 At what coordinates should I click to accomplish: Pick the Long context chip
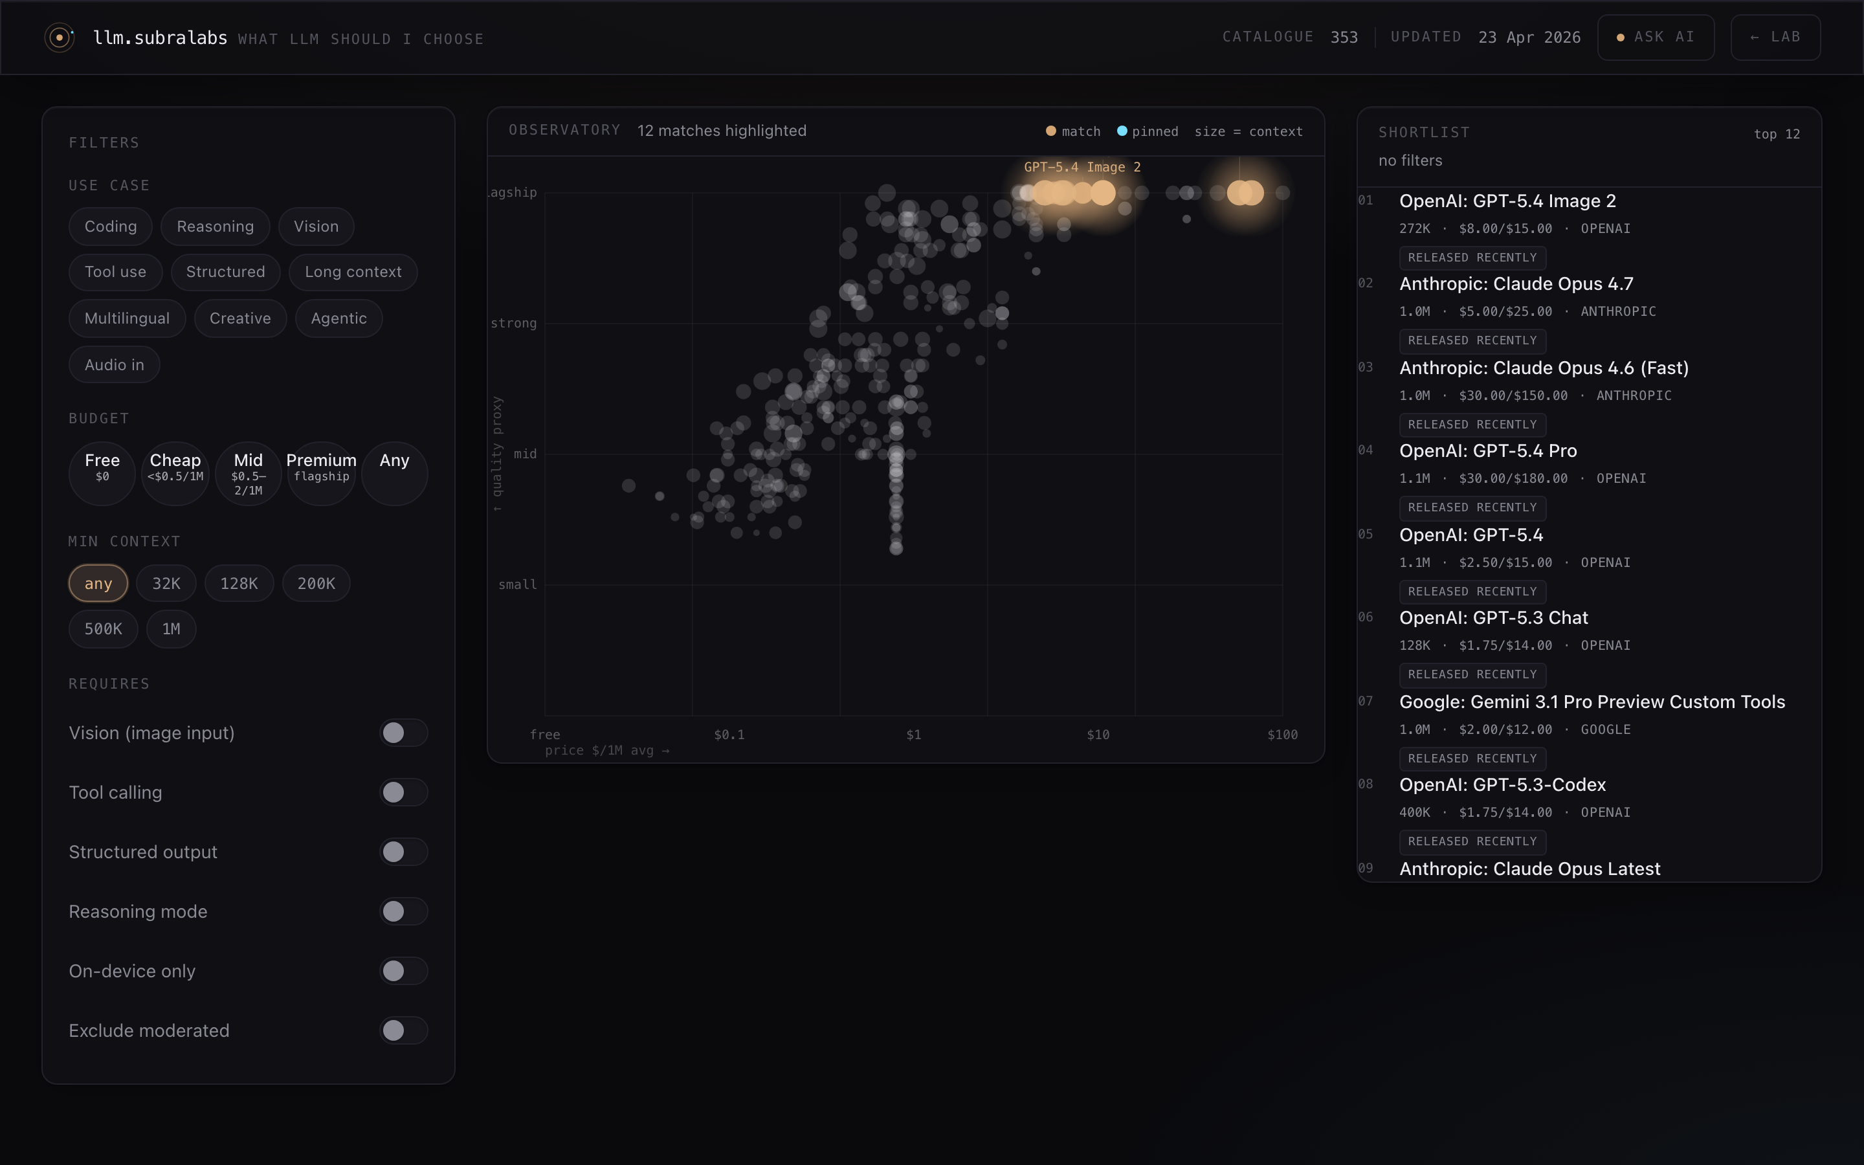click(353, 272)
